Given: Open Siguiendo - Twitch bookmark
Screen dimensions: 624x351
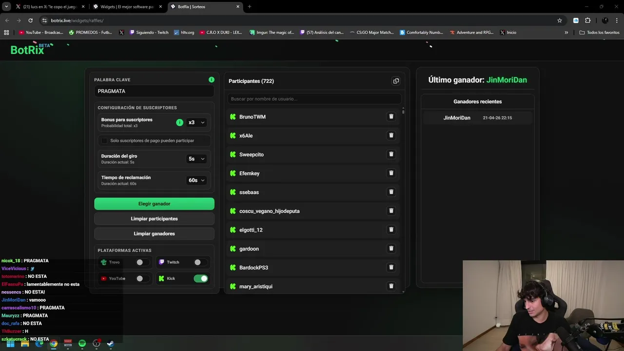Looking at the screenshot, I should coord(149,33).
